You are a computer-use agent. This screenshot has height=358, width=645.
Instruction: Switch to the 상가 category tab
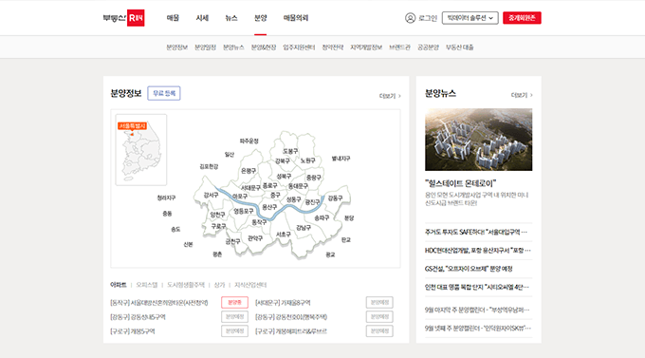(220, 285)
